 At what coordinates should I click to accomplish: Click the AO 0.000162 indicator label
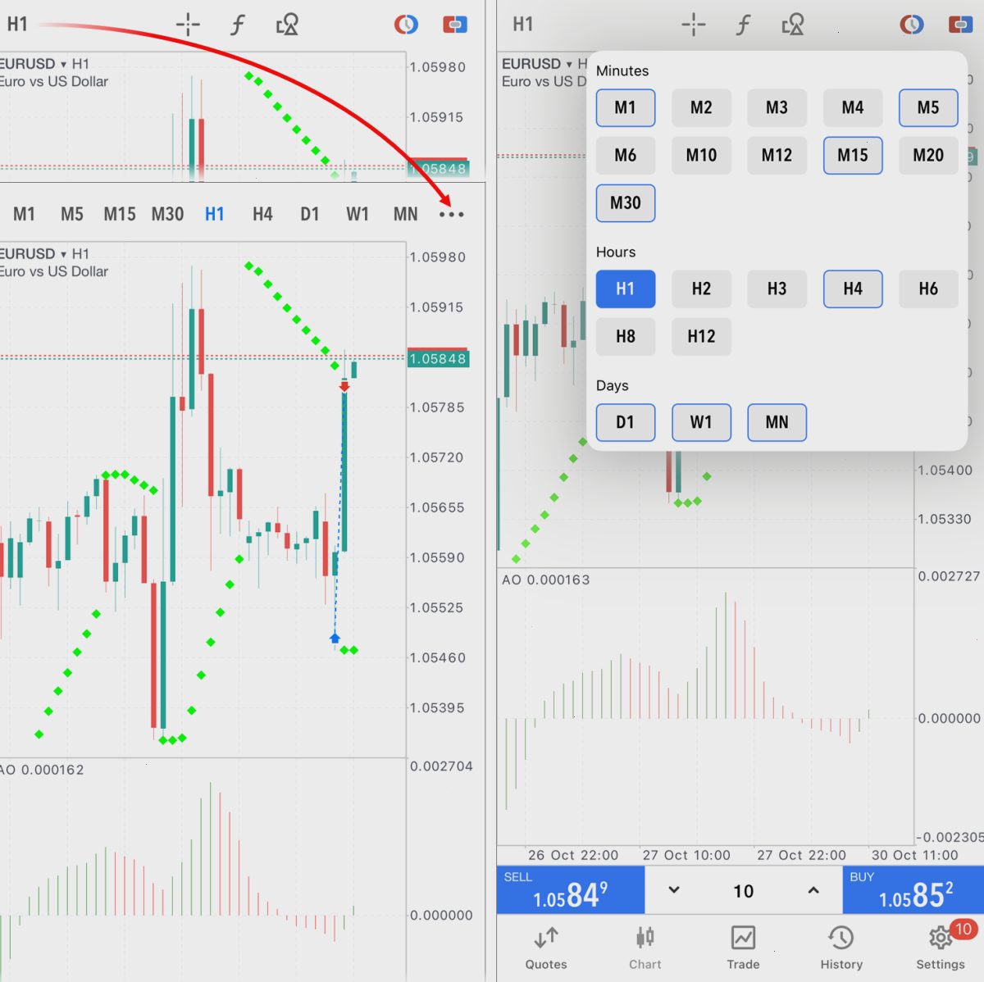click(x=42, y=770)
